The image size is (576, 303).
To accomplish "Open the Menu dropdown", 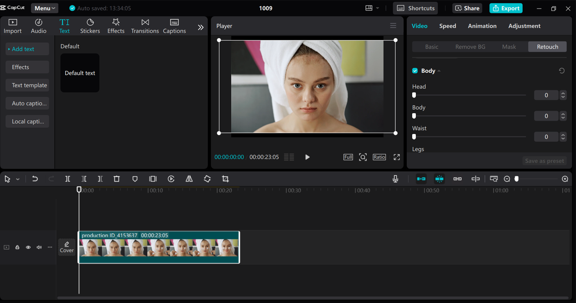I will click(x=45, y=8).
